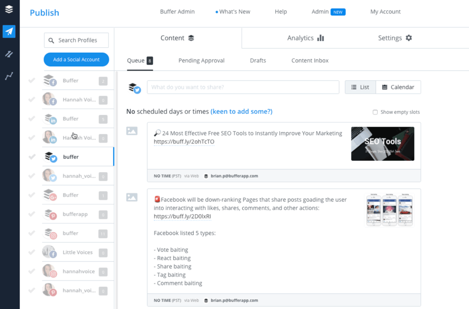Image resolution: width=469 pixels, height=309 pixels.
Task: Click 'Facebook listed 5 types:' text
Action: [x=184, y=233]
